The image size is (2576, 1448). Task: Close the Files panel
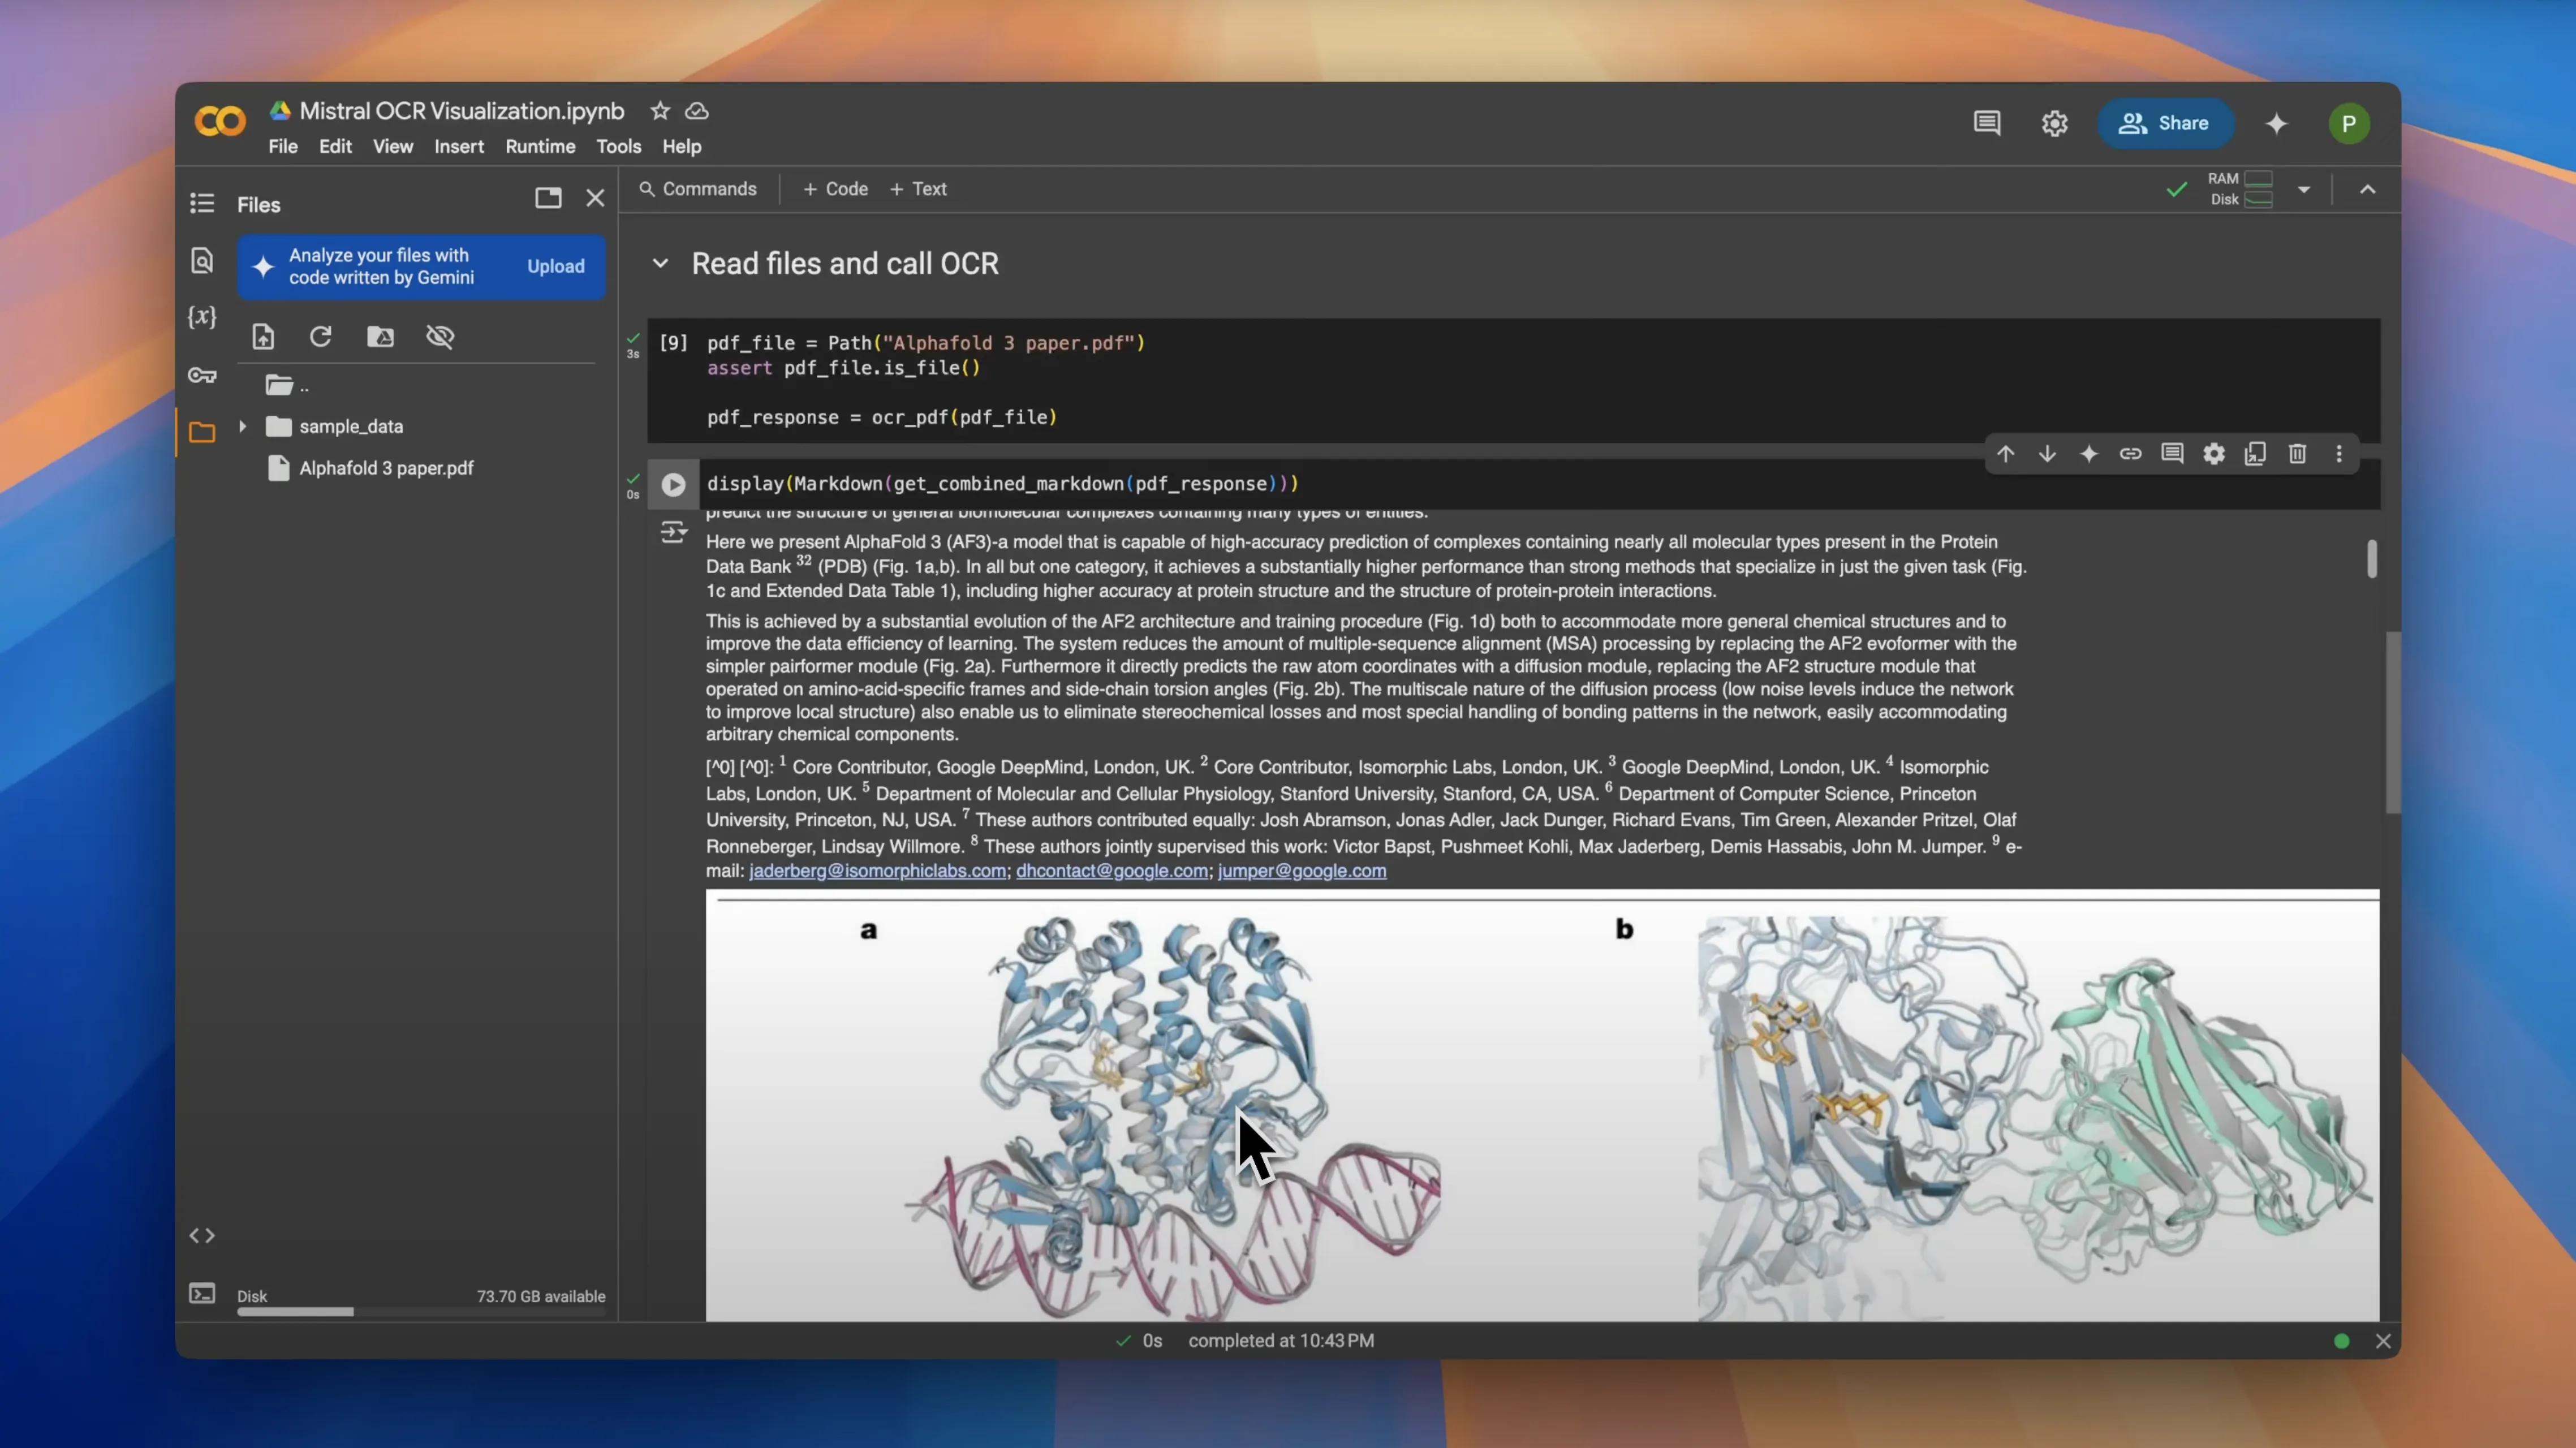click(595, 198)
